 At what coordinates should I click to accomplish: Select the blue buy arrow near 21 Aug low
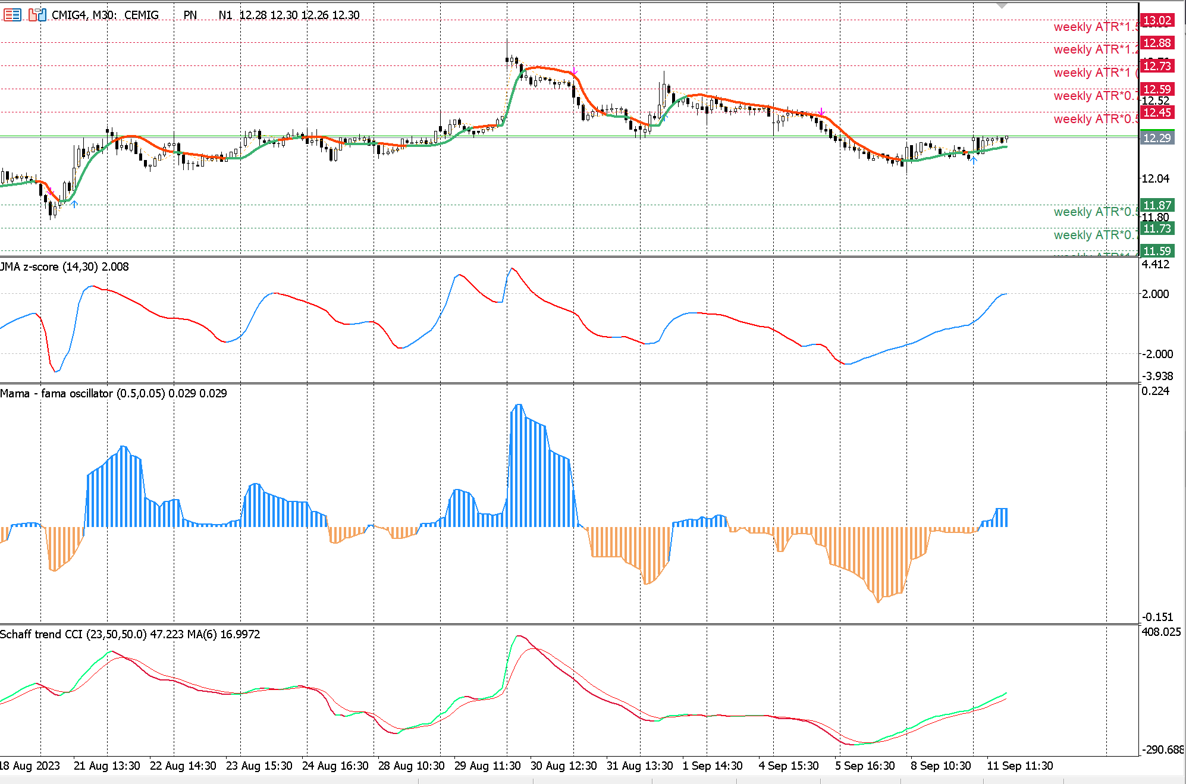coord(74,204)
